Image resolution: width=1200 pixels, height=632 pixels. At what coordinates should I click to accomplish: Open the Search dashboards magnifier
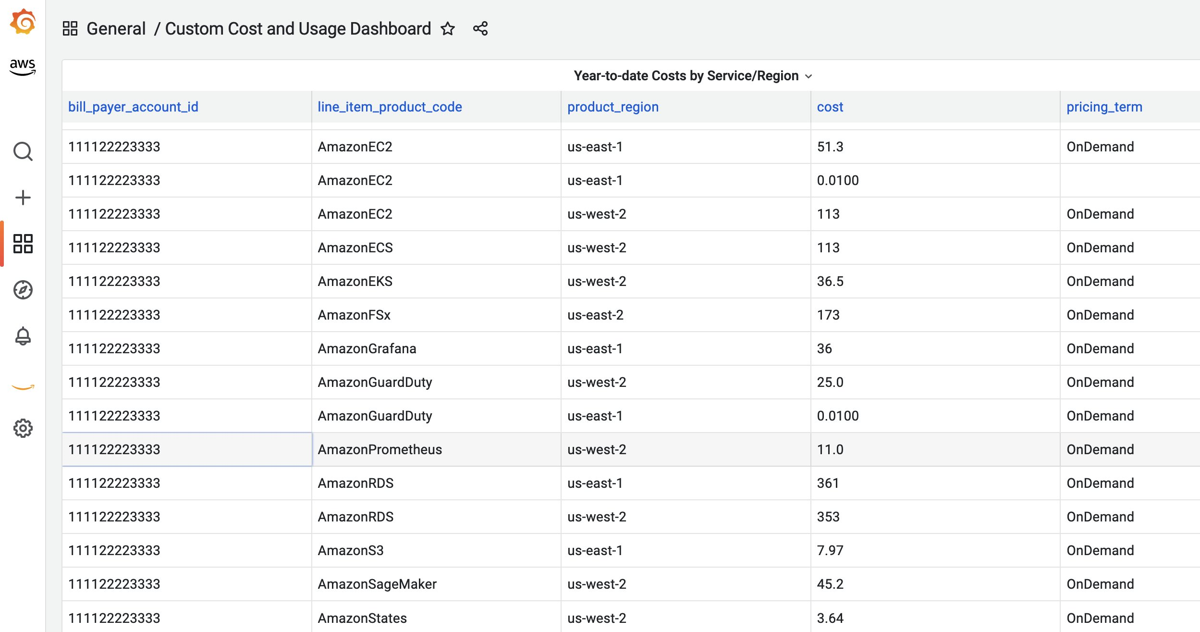pos(23,151)
